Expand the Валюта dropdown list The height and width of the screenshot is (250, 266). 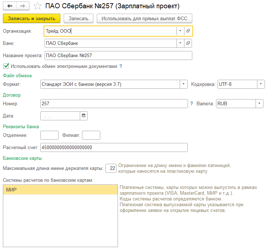[260, 103]
